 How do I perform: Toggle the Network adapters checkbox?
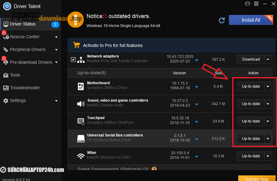73,60
